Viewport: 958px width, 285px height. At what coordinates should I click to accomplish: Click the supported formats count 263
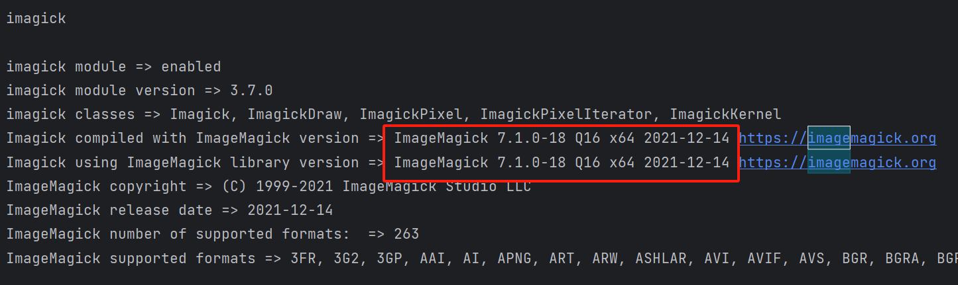tap(406, 234)
